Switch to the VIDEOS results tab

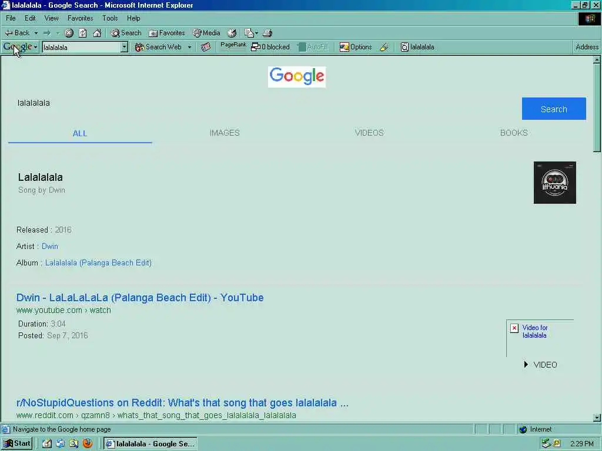pyautogui.click(x=369, y=133)
